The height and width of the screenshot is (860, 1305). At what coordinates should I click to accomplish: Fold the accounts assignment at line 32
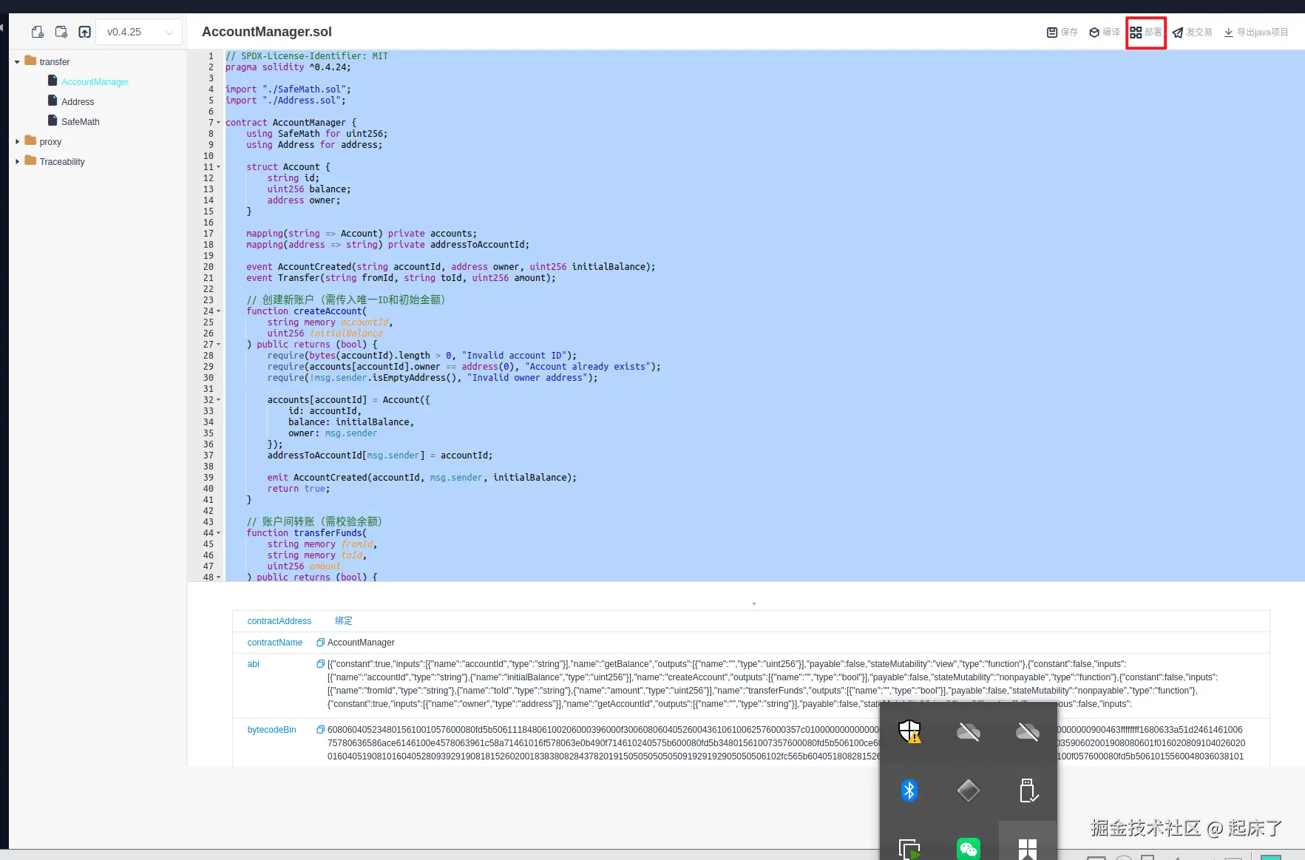coord(218,400)
